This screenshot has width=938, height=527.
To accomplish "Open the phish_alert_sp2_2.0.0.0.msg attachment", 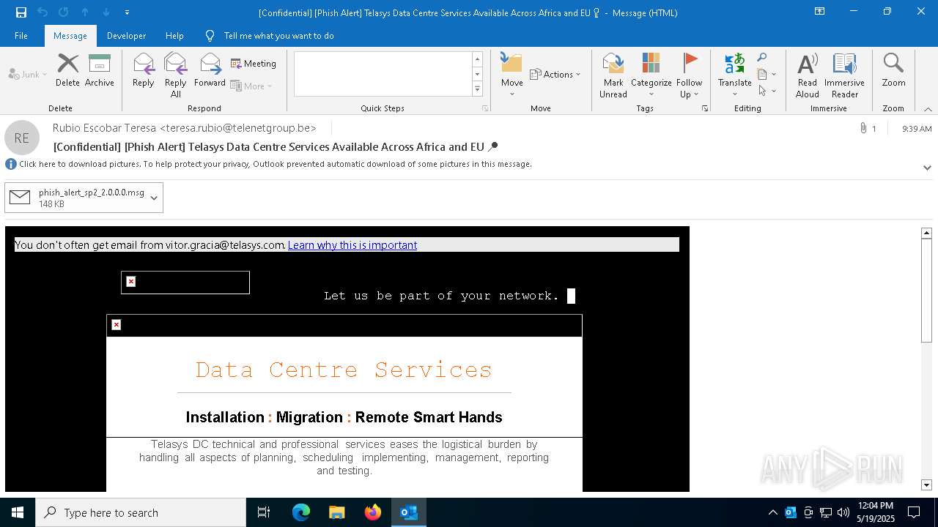I will coord(75,198).
